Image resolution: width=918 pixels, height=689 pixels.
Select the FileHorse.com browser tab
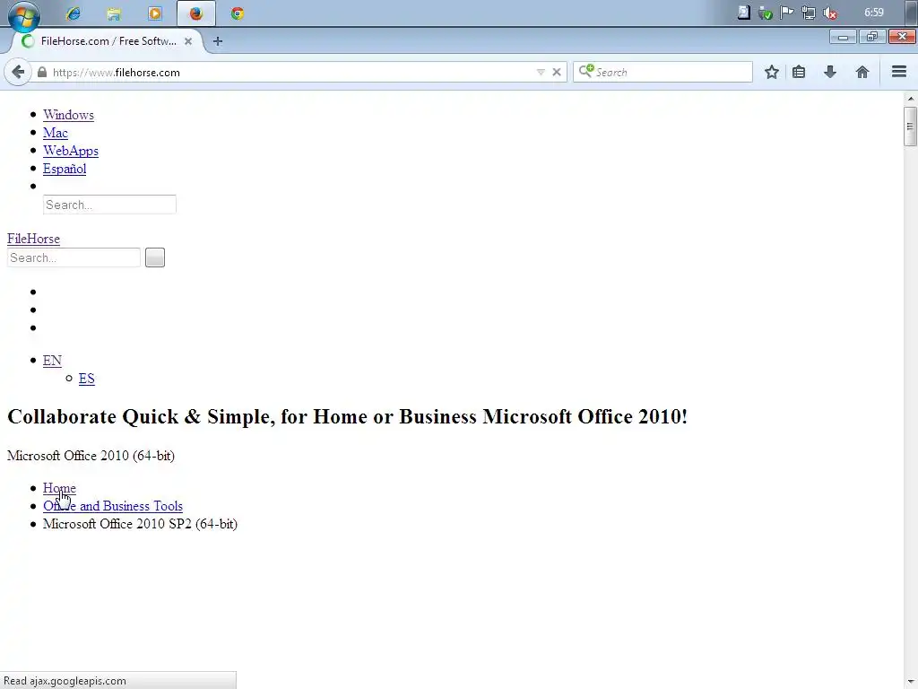click(x=108, y=41)
